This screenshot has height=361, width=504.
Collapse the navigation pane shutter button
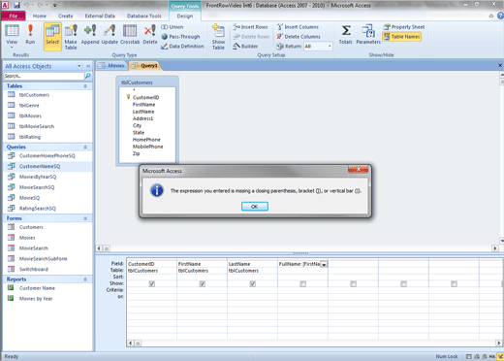(88, 66)
